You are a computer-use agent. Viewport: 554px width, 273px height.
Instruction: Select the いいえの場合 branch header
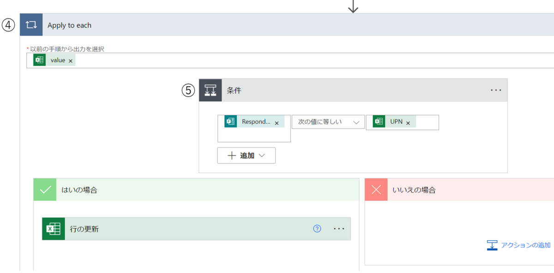pyautogui.click(x=459, y=190)
